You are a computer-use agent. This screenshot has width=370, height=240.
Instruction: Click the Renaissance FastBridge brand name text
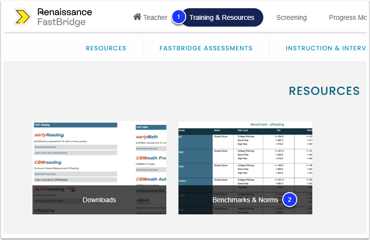coord(64,17)
